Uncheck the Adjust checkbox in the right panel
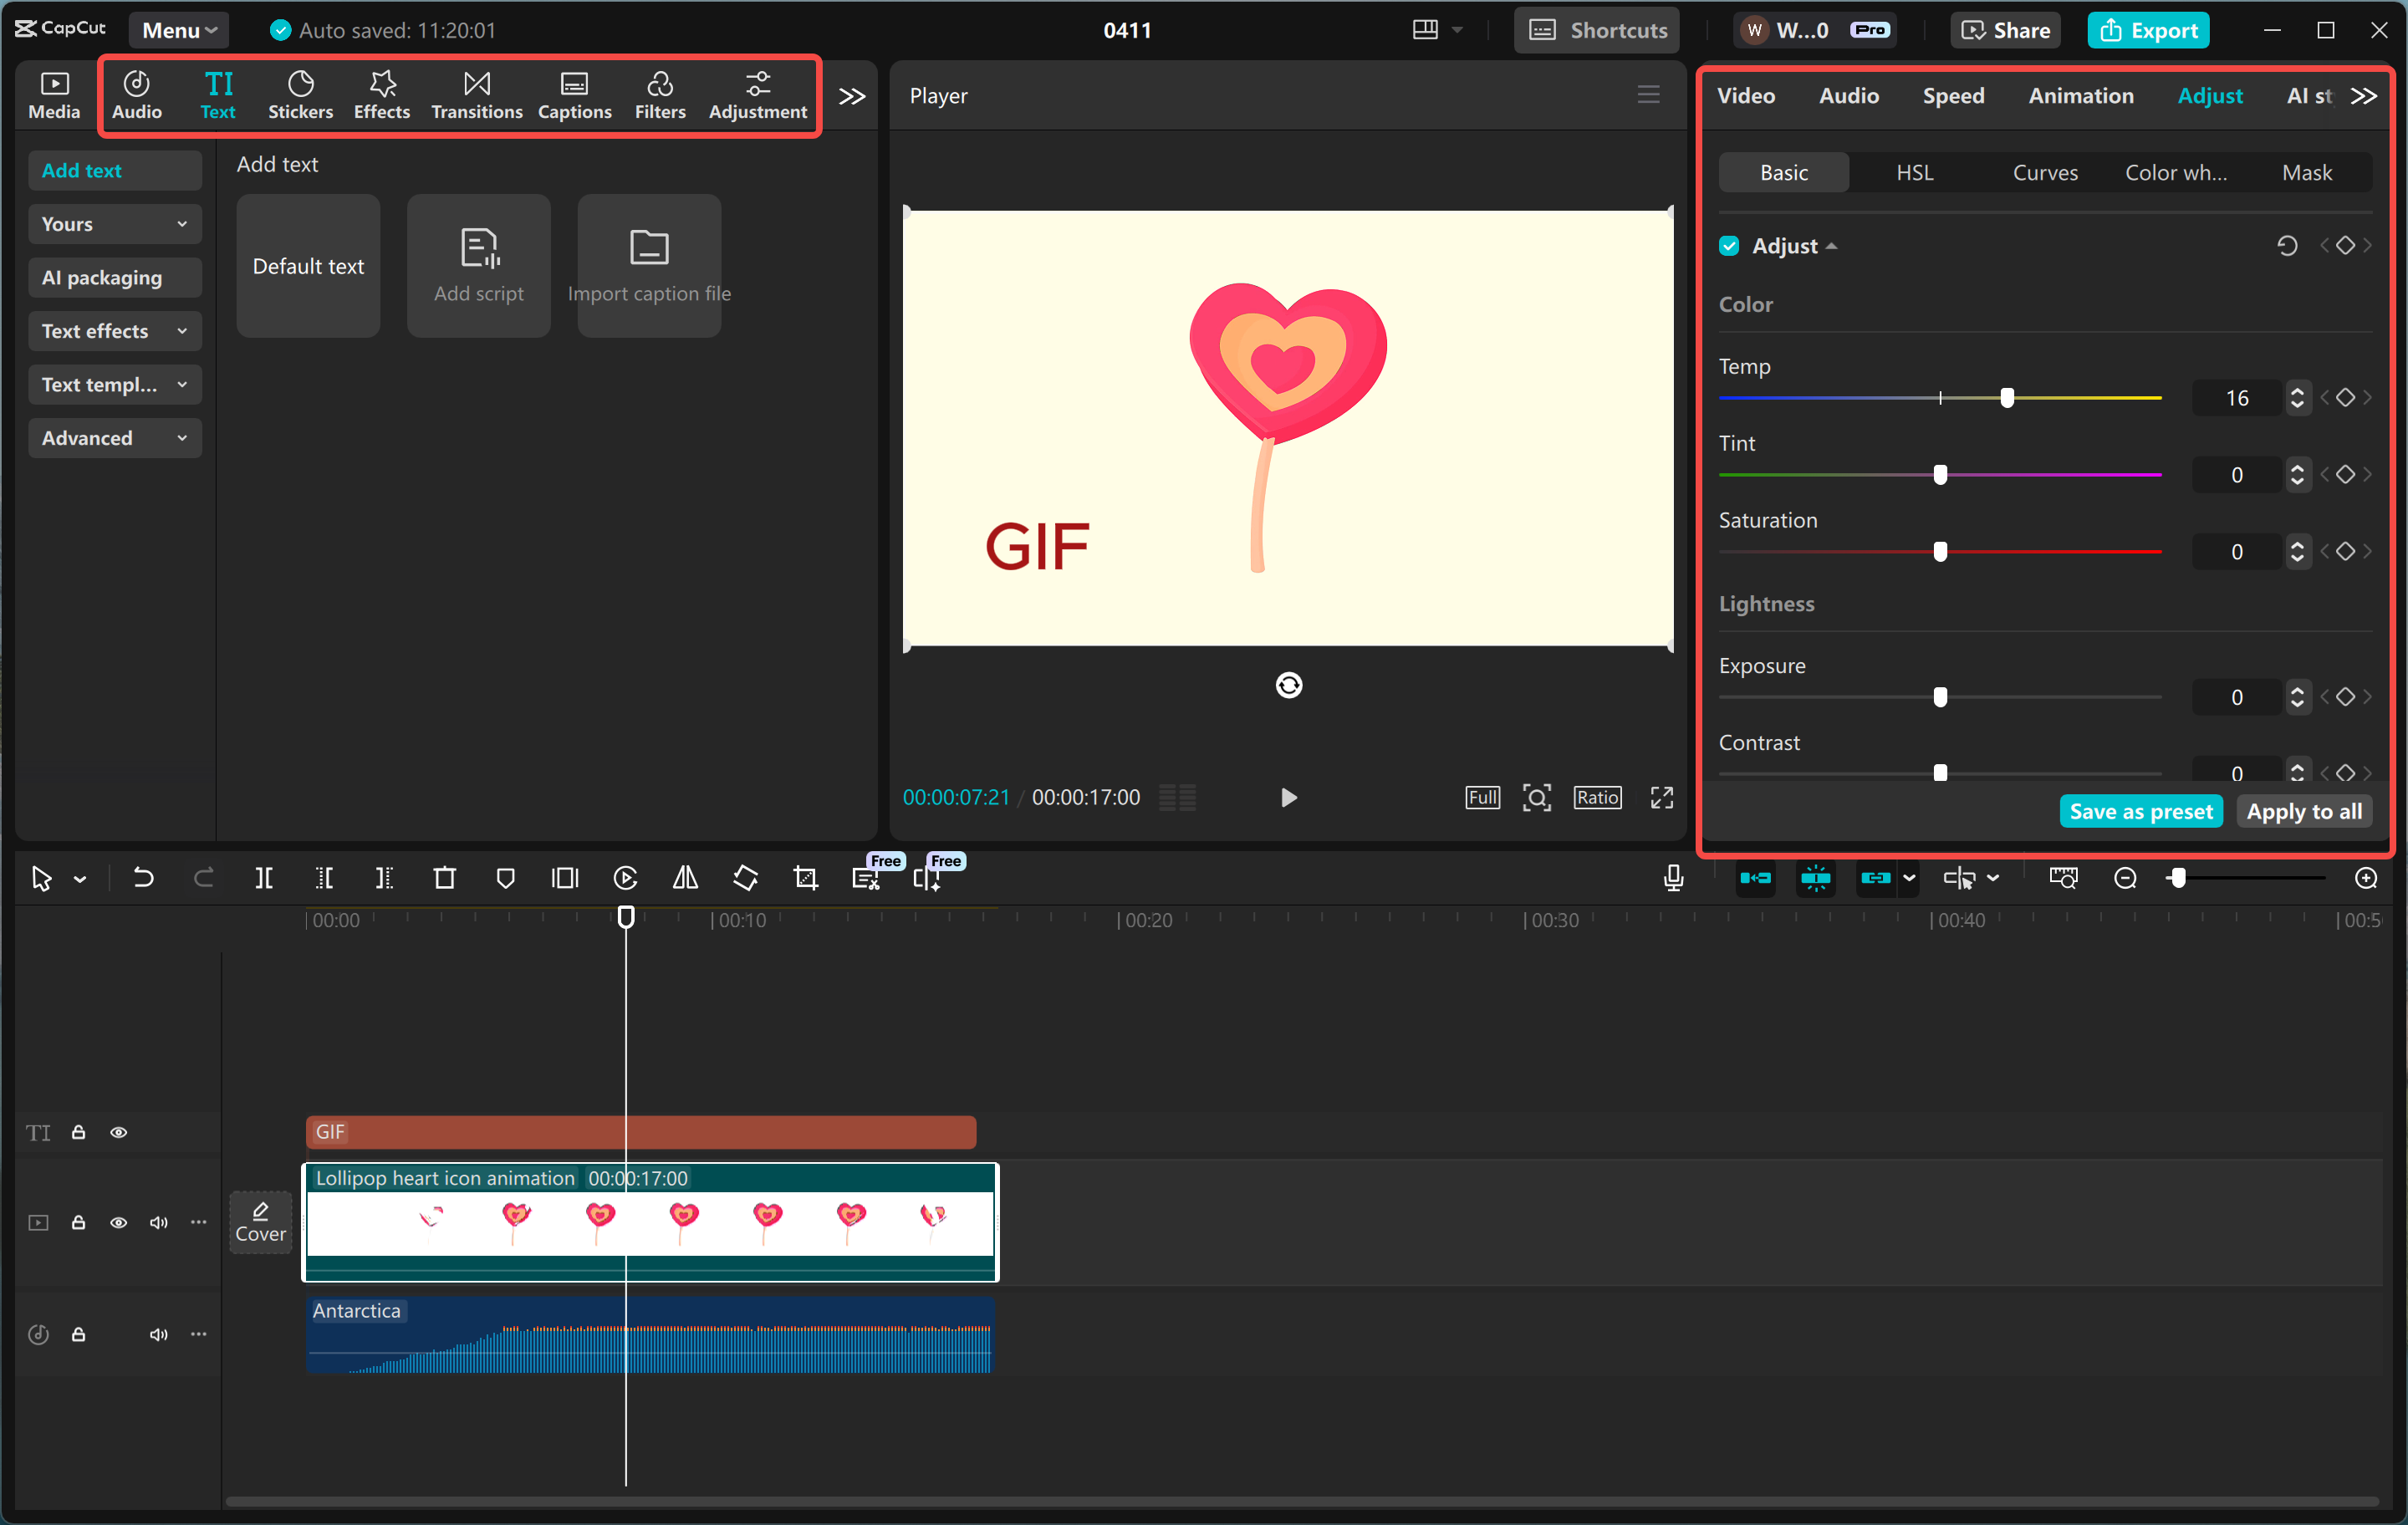The width and height of the screenshot is (2408, 1525). tap(1729, 245)
